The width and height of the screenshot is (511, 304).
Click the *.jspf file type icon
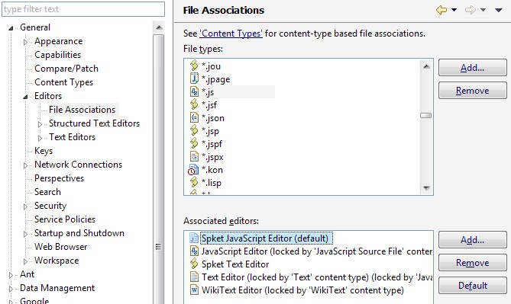click(194, 144)
